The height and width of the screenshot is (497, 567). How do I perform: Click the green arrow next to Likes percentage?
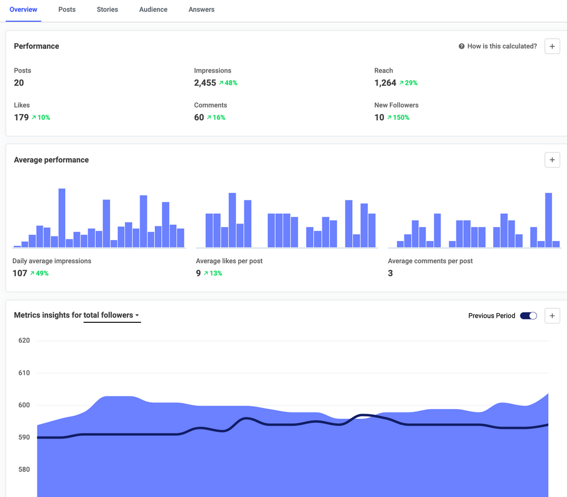coord(35,117)
